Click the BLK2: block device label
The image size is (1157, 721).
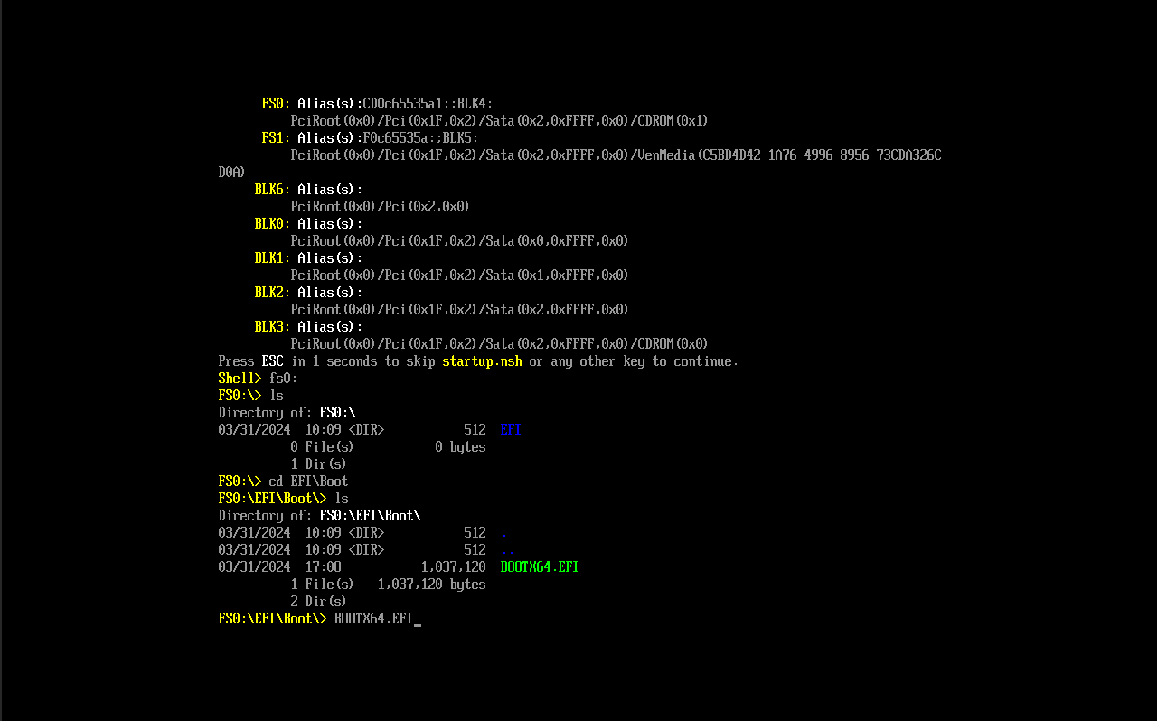tap(269, 292)
